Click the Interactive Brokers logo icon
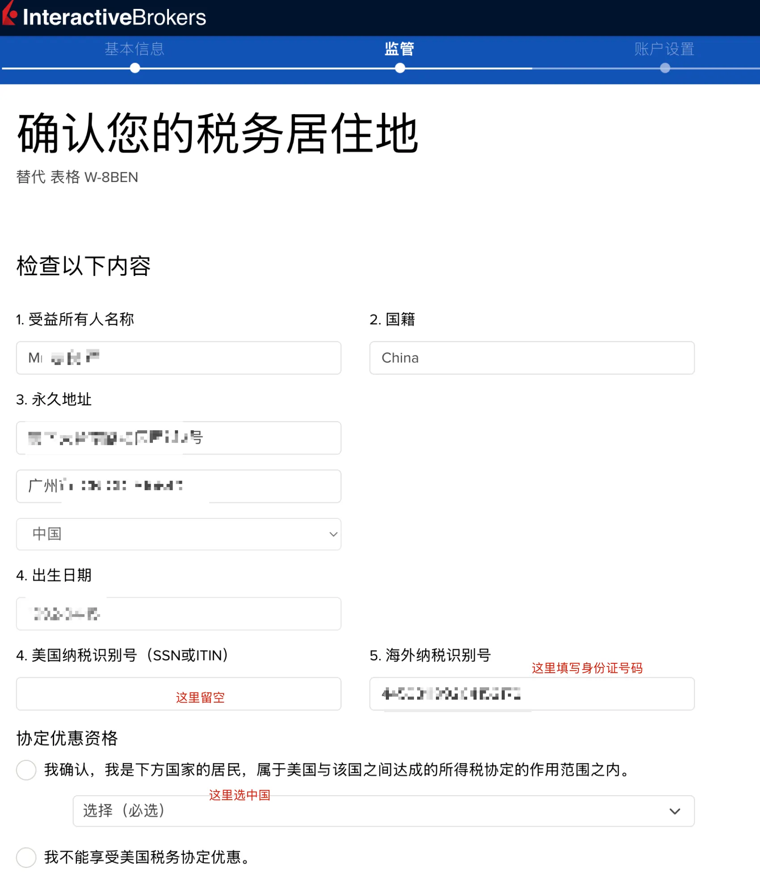This screenshot has width=760, height=874. coord(9,14)
